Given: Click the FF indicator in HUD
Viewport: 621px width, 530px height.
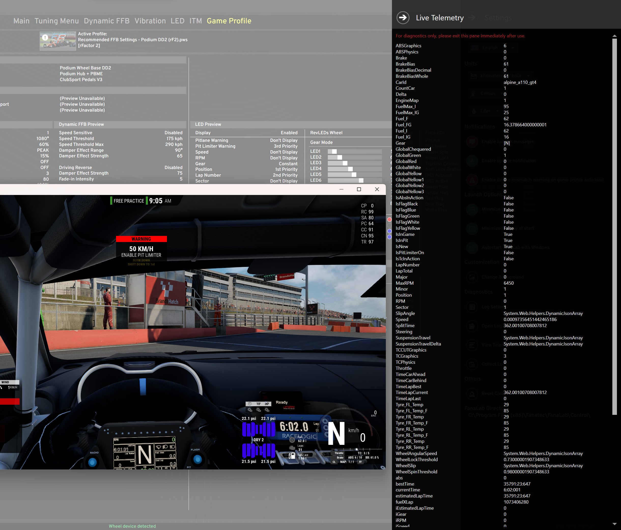Looking at the screenshot, I should tap(360, 462).
